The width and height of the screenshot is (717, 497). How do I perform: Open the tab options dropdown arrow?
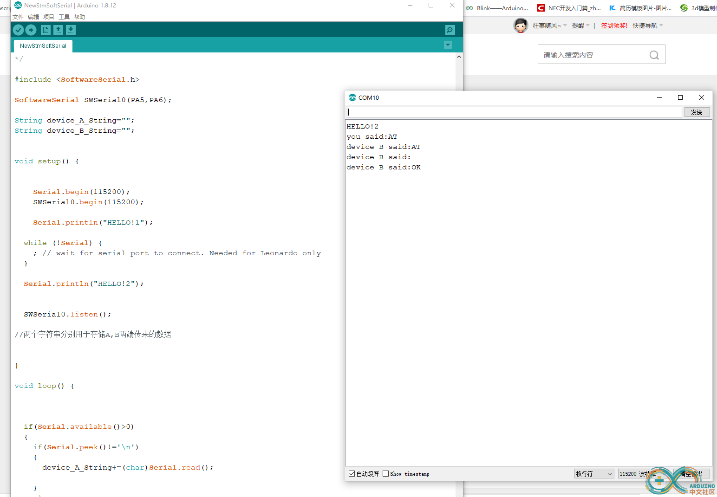click(448, 45)
